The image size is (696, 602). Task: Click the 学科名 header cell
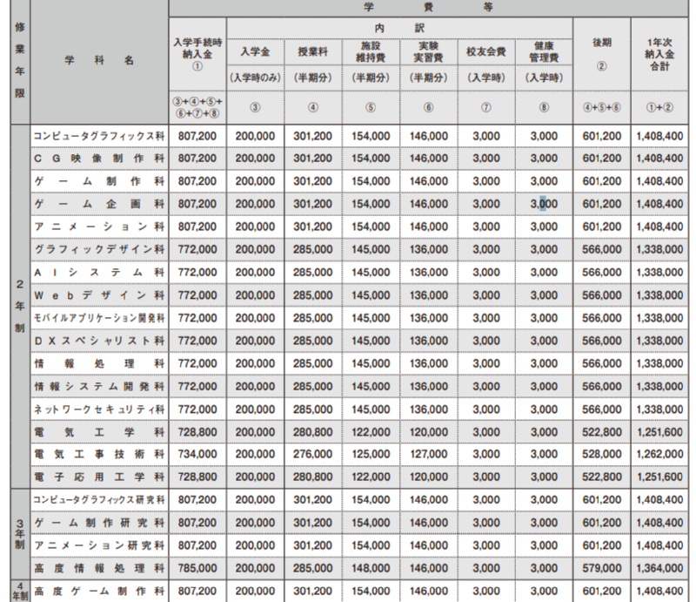pos(97,61)
